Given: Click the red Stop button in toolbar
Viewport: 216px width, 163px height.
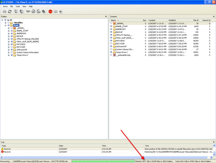Looking at the screenshot, I should tap(50, 11).
